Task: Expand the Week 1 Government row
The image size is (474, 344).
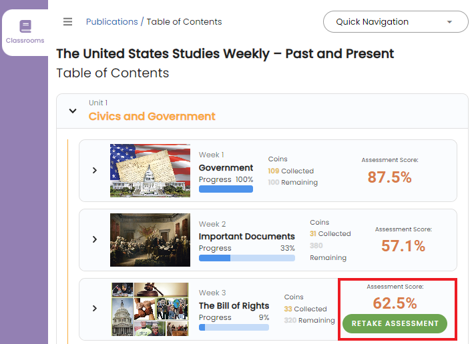Action: coord(95,170)
